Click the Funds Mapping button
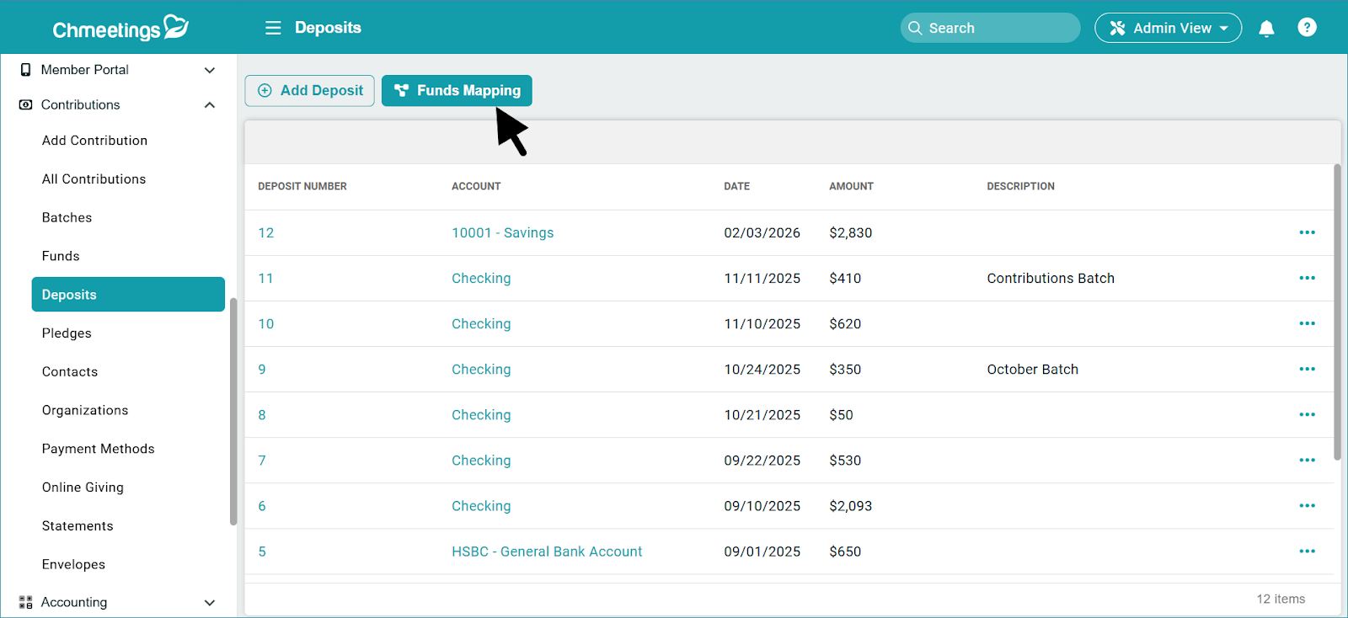 [x=457, y=91]
